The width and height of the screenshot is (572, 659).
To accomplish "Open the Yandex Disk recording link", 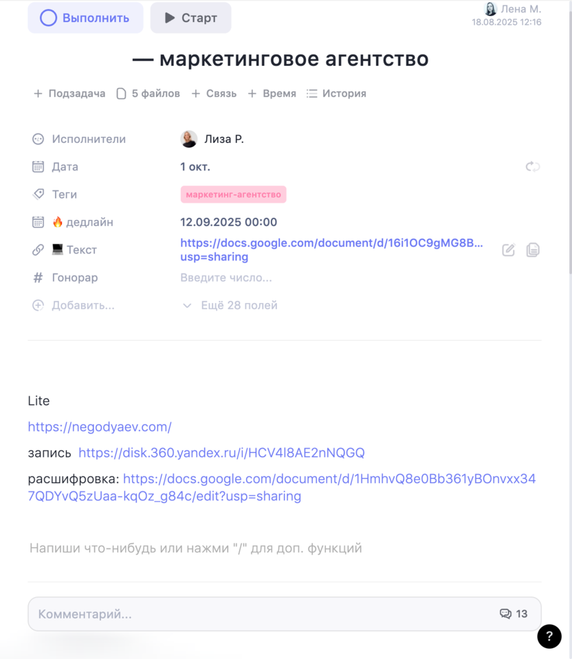I will coord(221,452).
